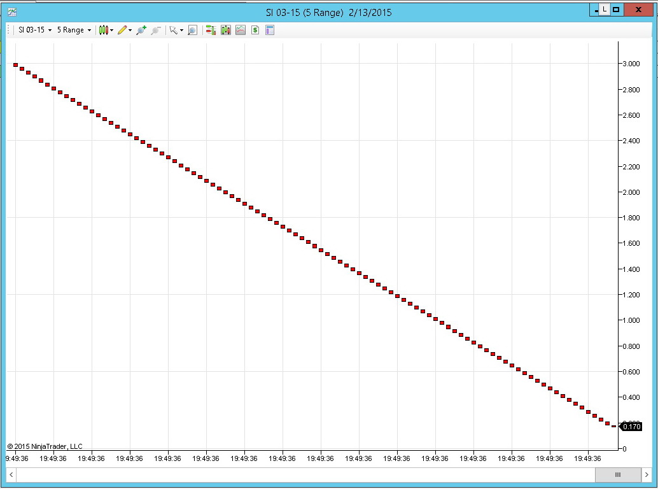This screenshot has height=489, width=658.
Task: Click the zoom frame magnifier icon
Action: pos(192,30)
